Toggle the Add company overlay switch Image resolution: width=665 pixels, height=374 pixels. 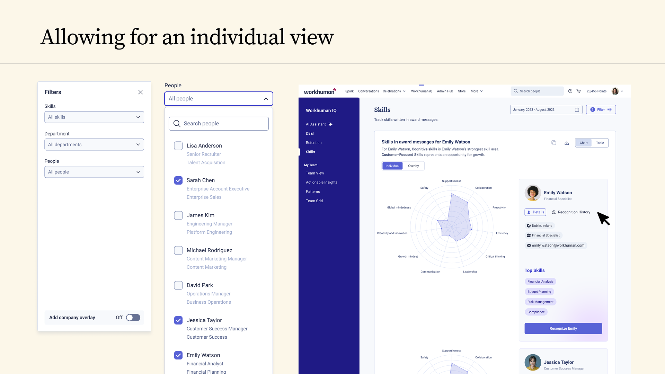[x=133, y=318]
